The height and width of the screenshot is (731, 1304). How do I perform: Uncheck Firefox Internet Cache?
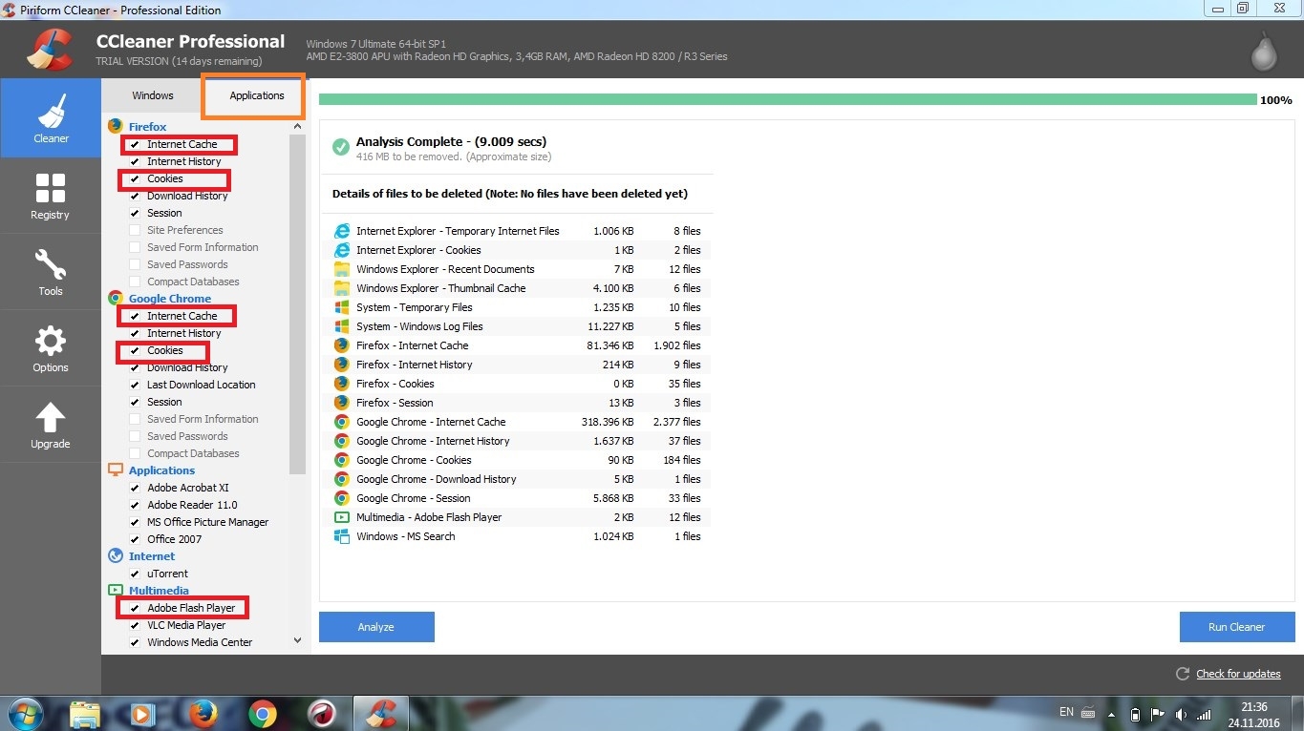click(x=135, y=145)
